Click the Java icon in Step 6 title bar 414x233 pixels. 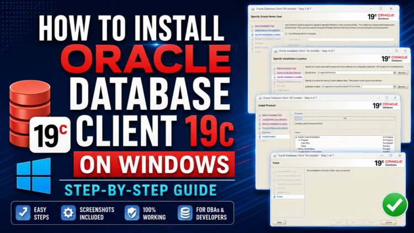click(x=260, y=98)
